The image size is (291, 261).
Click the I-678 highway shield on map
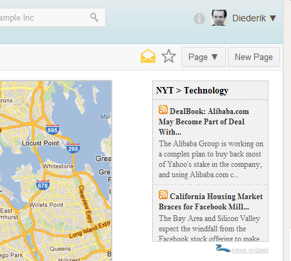click(43, 185)
